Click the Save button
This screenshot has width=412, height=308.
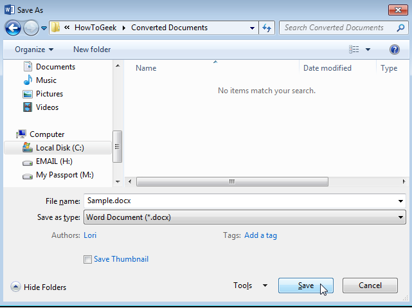[306, 285]
